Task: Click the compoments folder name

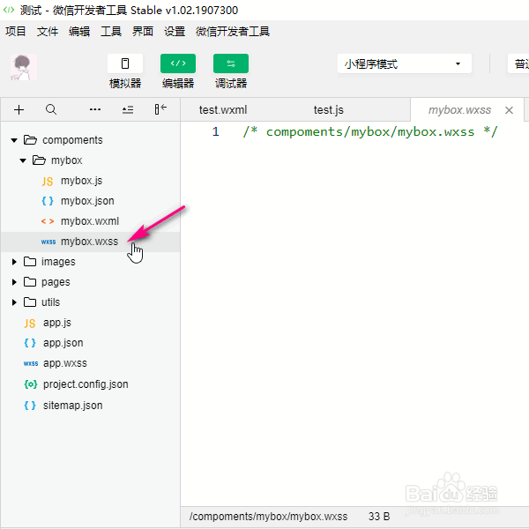Action: (72, 140)
